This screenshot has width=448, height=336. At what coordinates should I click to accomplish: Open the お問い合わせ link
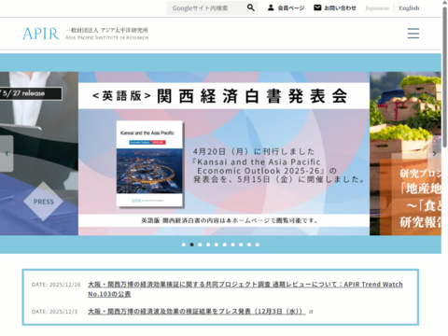click(340, 8)
